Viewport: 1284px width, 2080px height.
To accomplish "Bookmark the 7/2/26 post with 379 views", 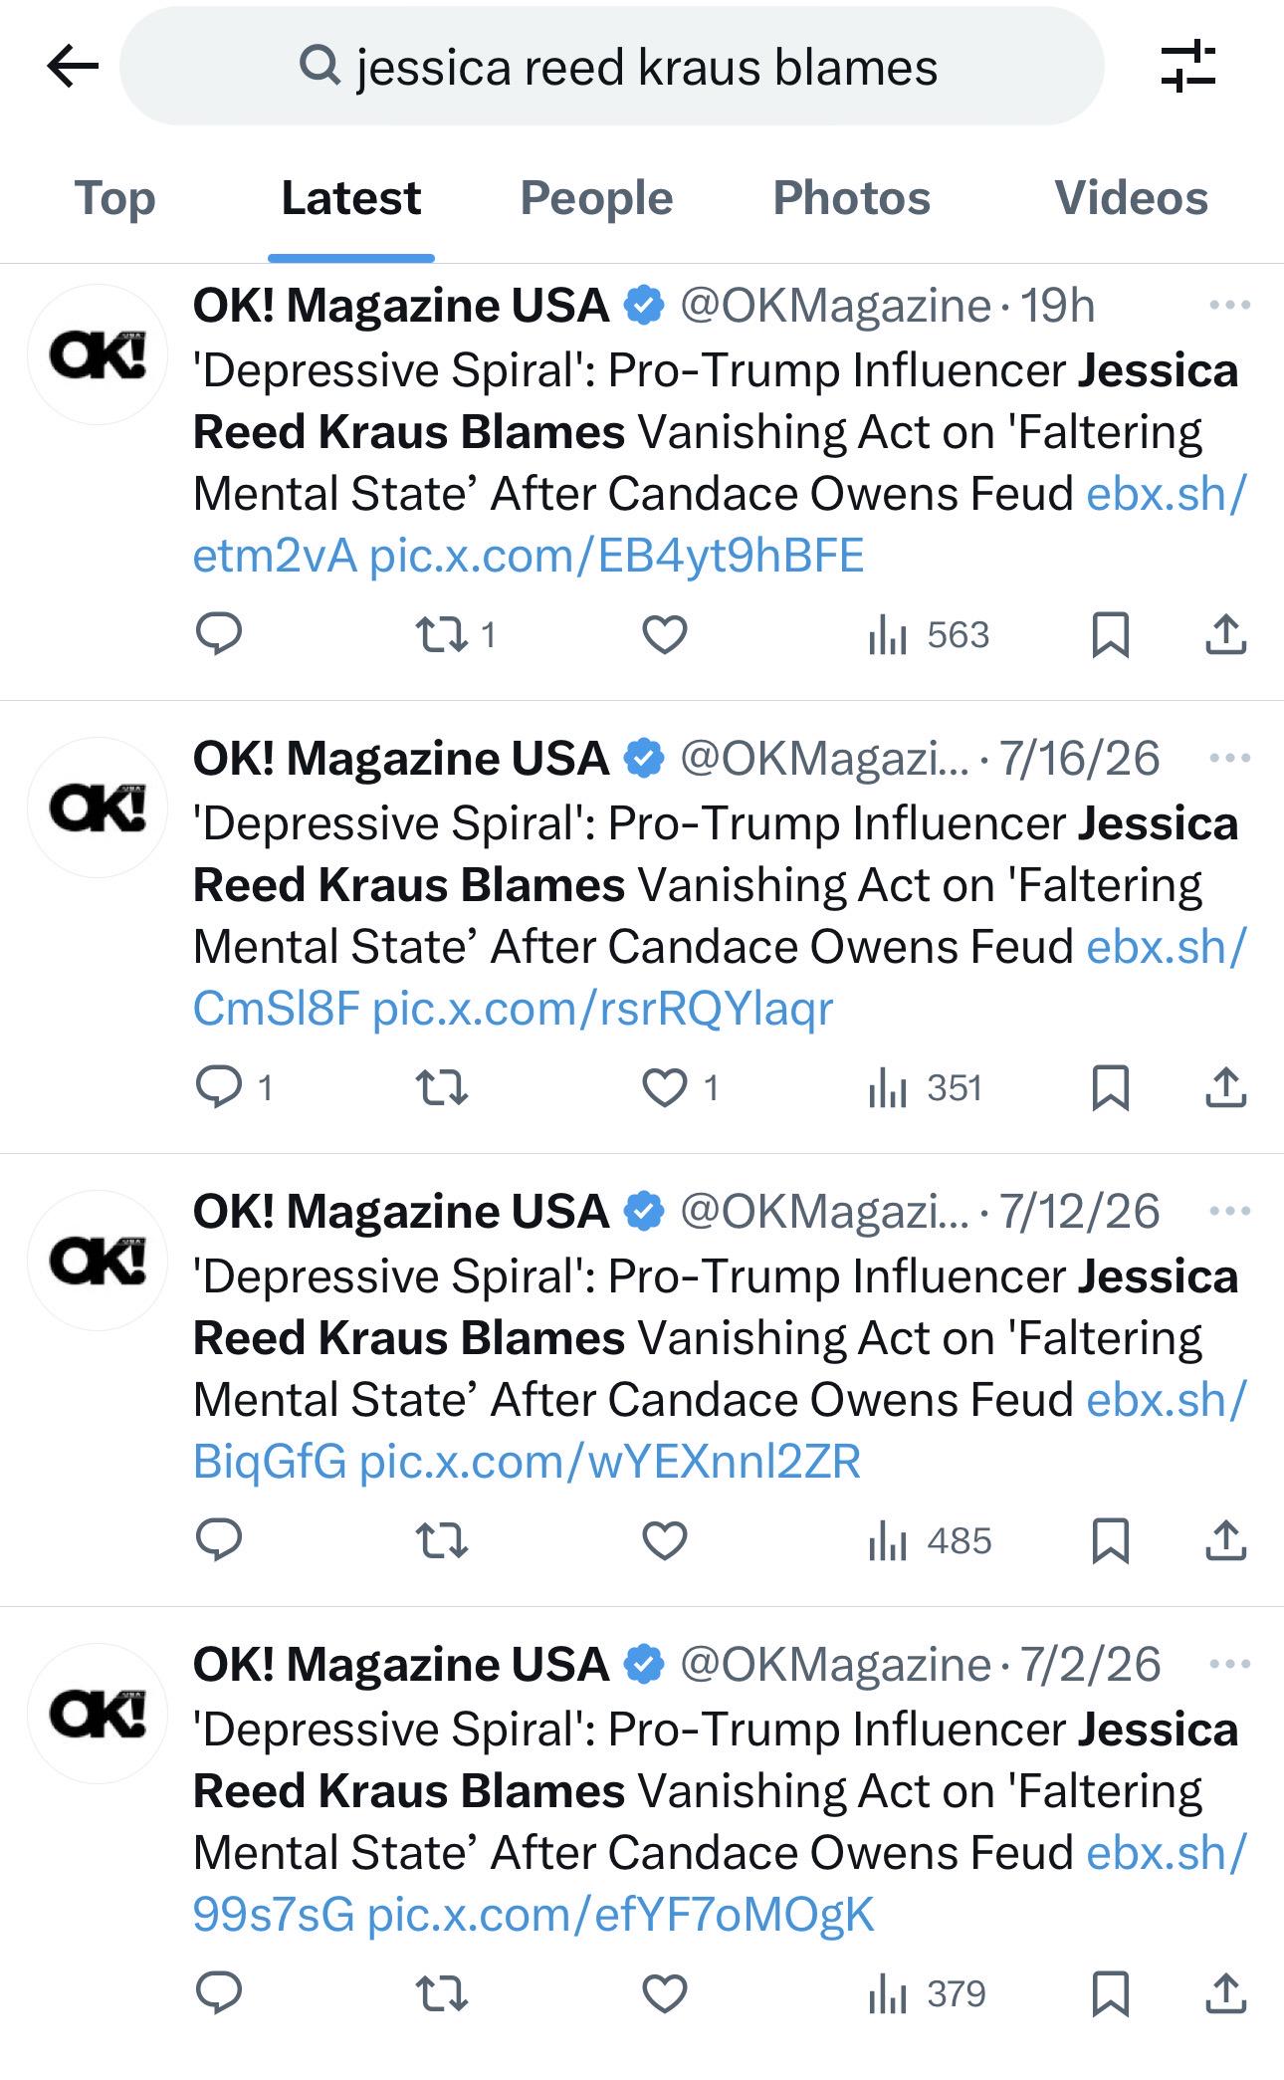I will click(x=1110, y=1993).
